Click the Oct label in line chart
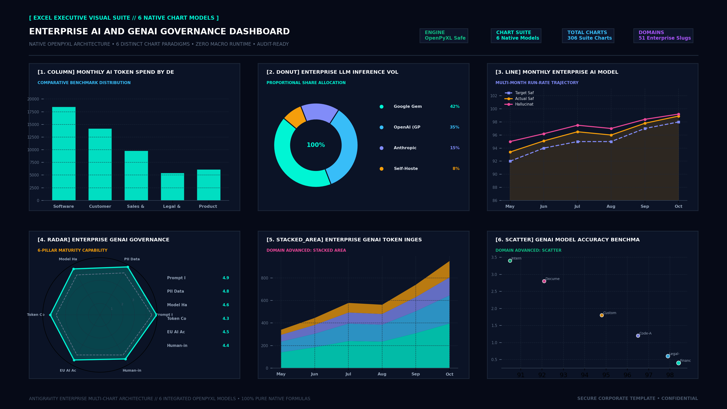727x409 pixels. [x=679, y=207]
